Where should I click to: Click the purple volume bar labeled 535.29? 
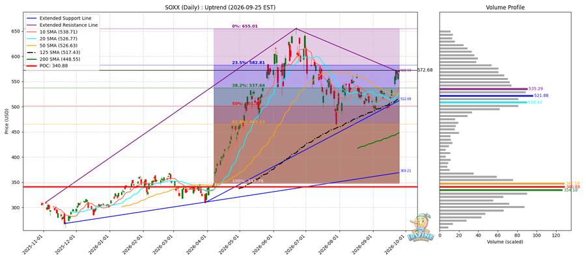click(x=483, y=89)
